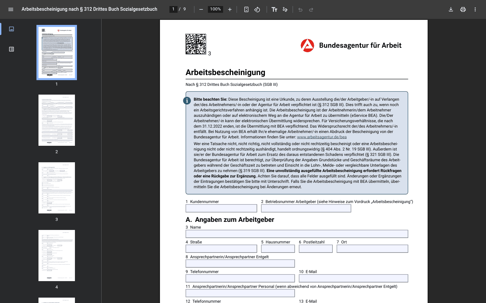Open the more actions menu
Viewport: 486px width, 303px height.
click(x=475, y=9)
